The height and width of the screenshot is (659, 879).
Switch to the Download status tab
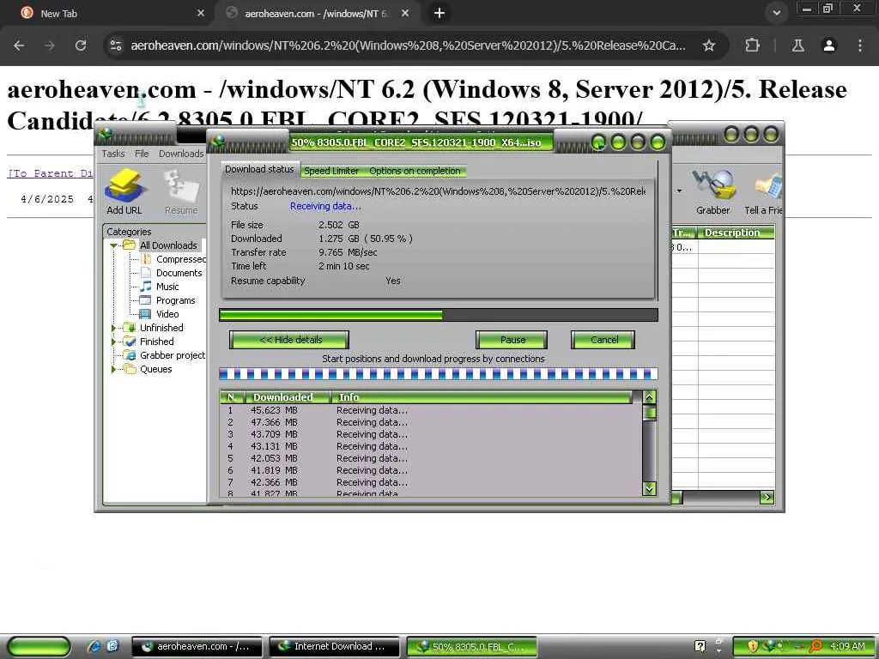coord(259,169)
